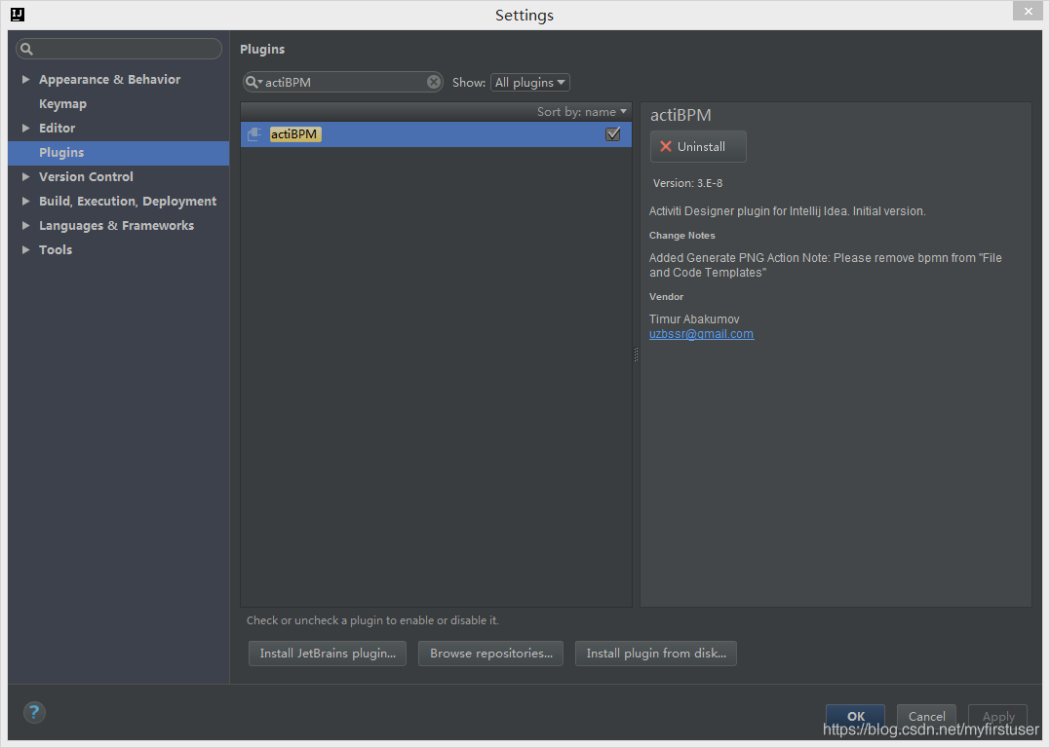Click the Uninstall button for actiBPM

coord(698,146)
